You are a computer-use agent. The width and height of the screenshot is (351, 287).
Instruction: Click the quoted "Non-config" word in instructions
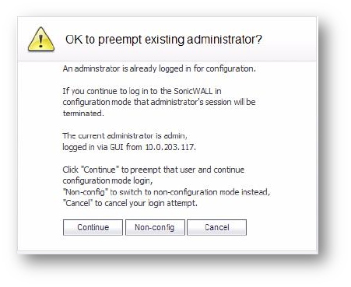85,192
